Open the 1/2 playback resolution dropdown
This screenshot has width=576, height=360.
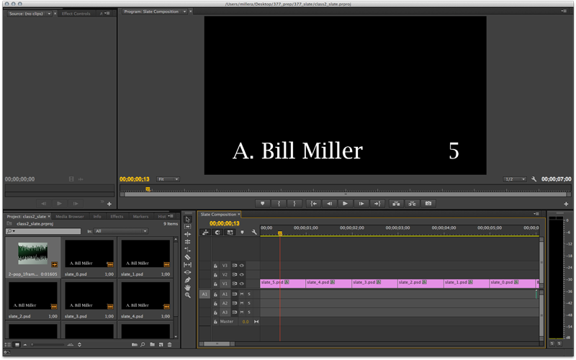pyautogui.click(x=515, y=179)
